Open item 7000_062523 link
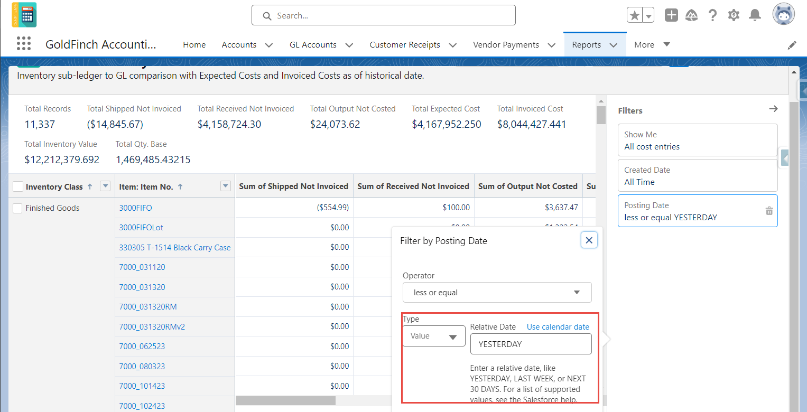 pyautogui.click(x=142, y=347)
